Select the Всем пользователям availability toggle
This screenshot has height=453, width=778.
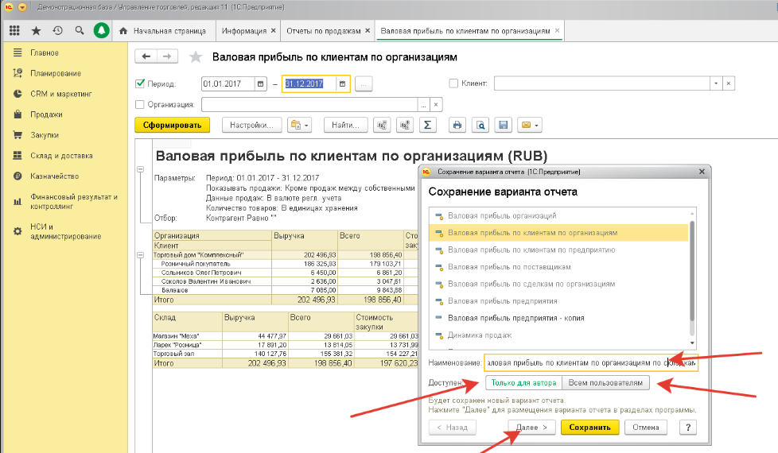click(605, 383)
